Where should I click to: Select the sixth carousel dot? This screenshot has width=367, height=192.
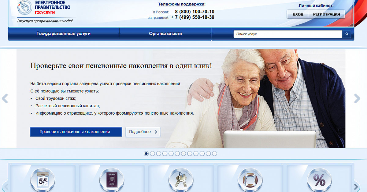177,154
